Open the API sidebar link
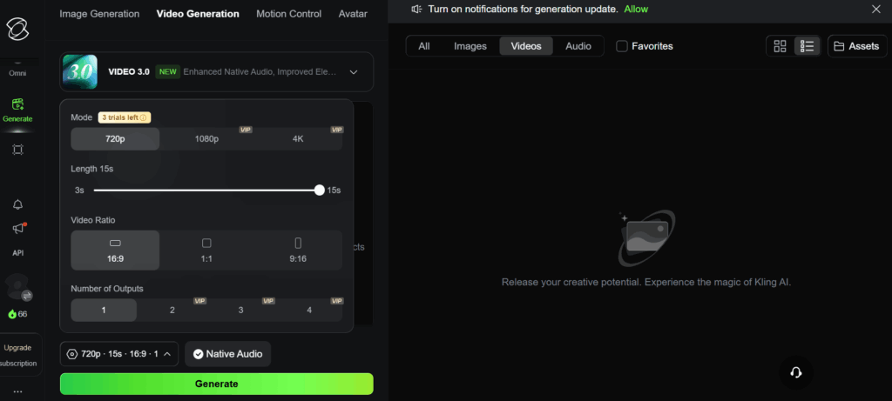Image resolution: width=892 pixels, height=401 pixels. [x=17, y=253]
